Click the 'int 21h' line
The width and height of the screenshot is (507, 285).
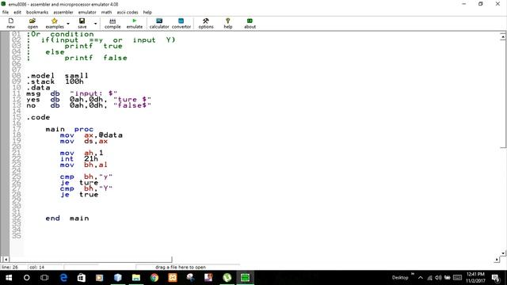pos(79,159)
